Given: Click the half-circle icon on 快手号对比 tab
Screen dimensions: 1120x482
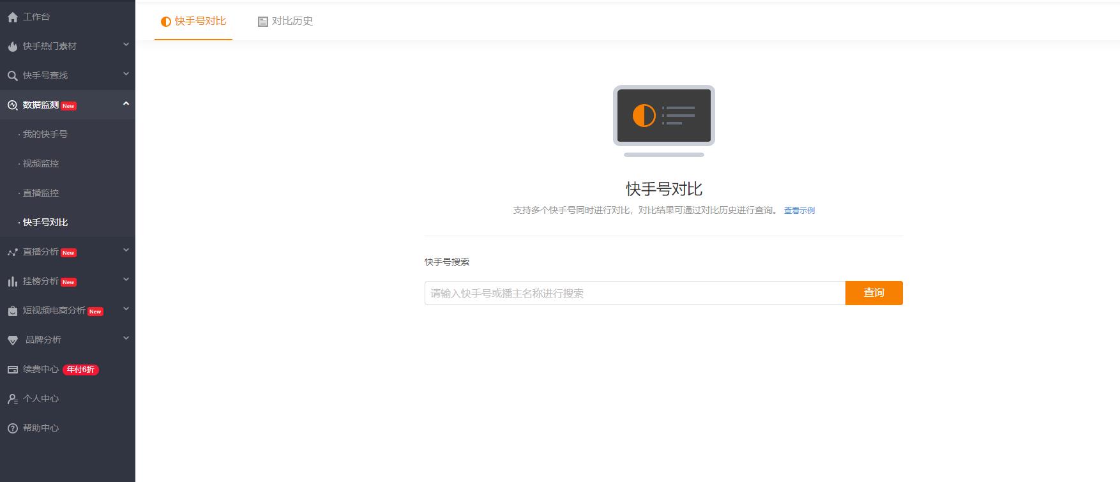Looking at the screenshot, I should click(x=166, y=22).
